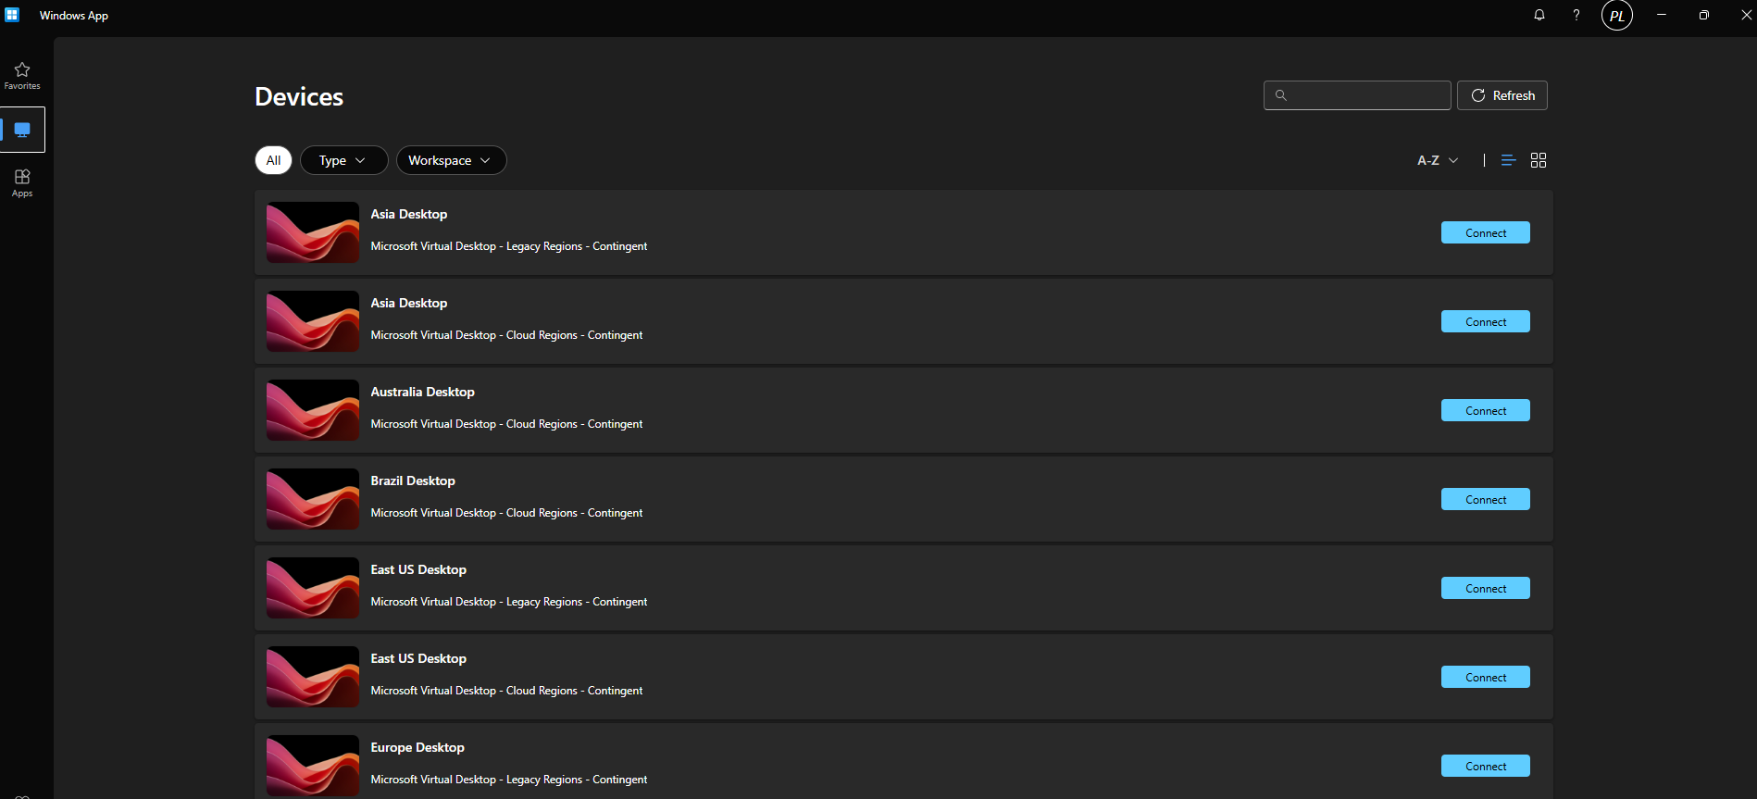Open the Favorites sidebar section

[22, 76]
